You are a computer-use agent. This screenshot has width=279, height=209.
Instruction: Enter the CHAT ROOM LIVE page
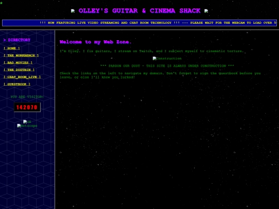tap(22, 77)
